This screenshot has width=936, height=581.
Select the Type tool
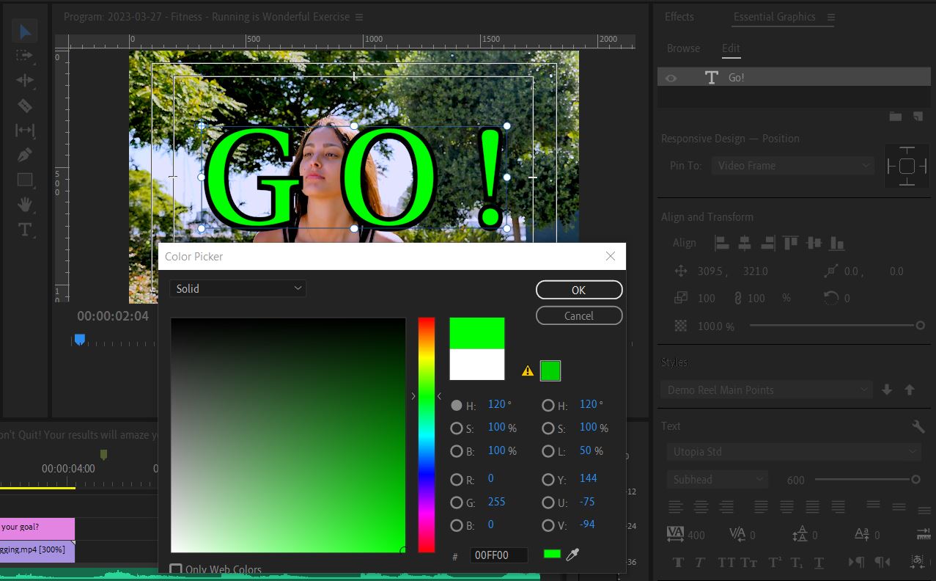click(25, 230)
